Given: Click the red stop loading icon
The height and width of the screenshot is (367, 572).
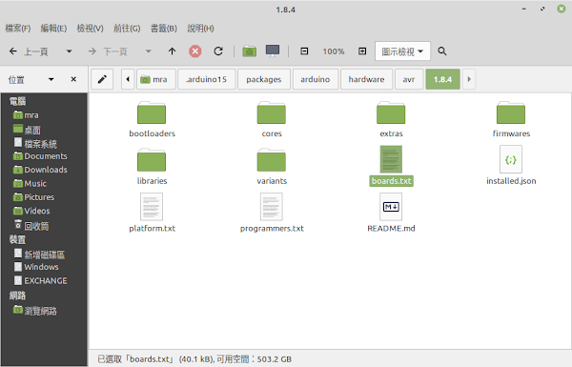Looking at the screenshot, I should [195, 51].
